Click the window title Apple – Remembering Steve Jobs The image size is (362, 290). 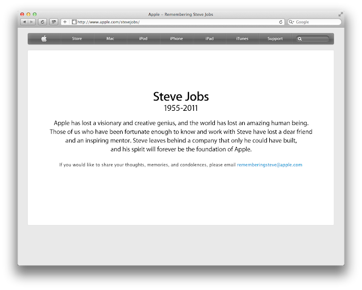pos(180,14)
